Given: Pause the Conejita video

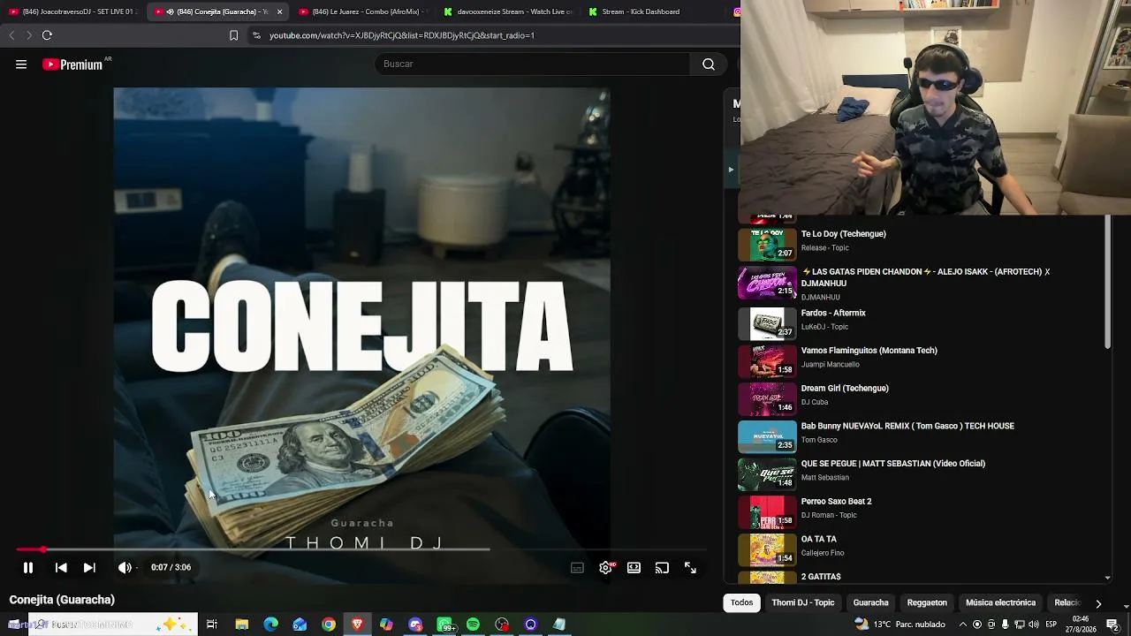Looking at the screenshot, I should pos(28,568).
